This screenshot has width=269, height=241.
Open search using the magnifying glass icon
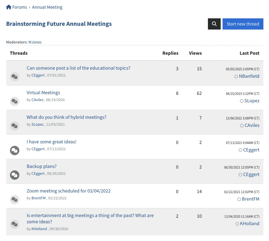tap(214, 24)
